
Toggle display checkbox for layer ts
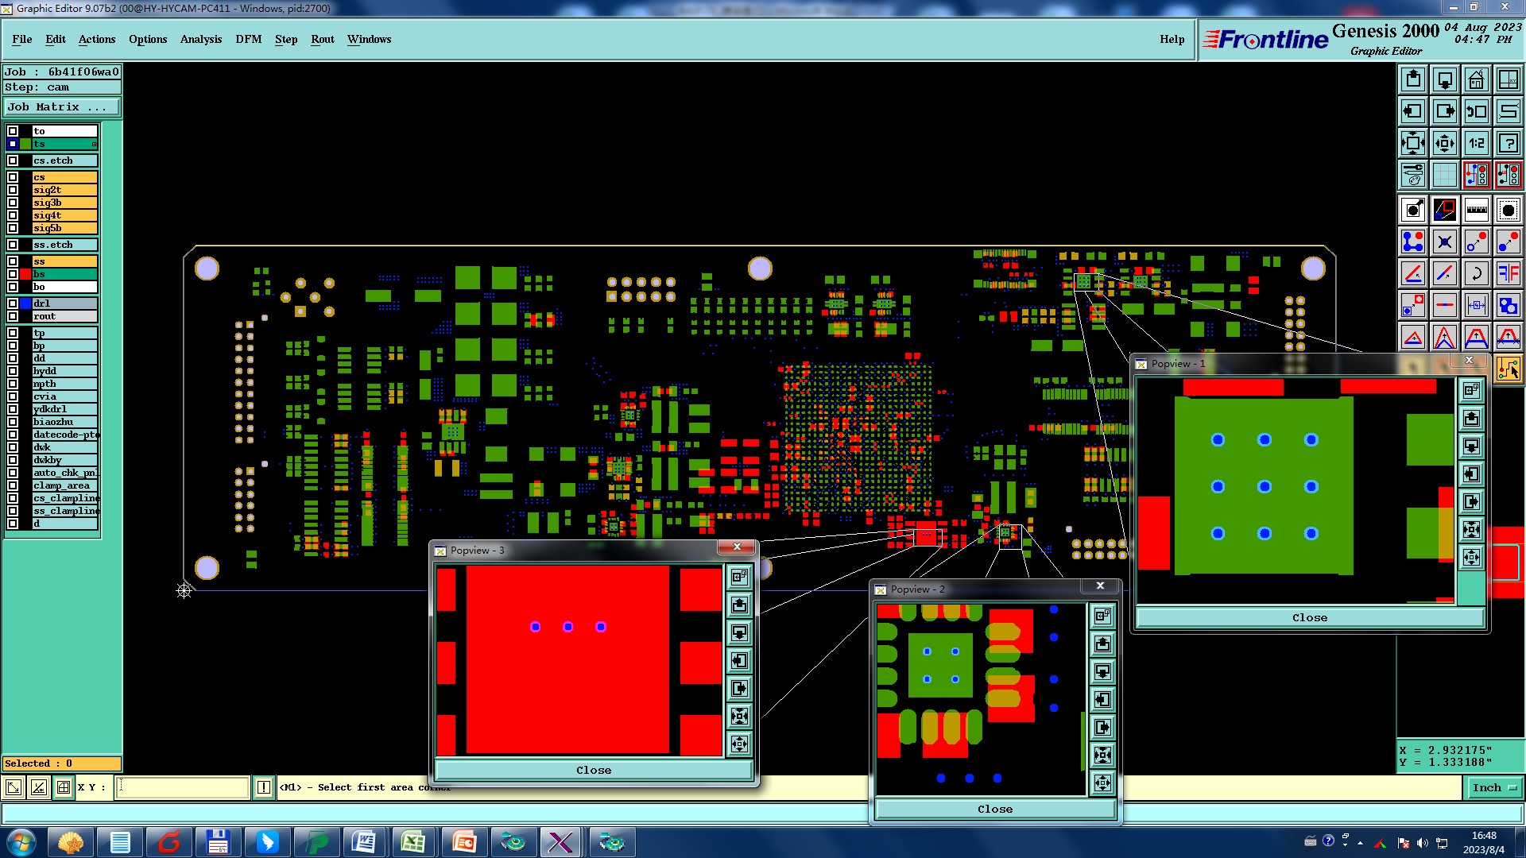(x=13, y=144)
